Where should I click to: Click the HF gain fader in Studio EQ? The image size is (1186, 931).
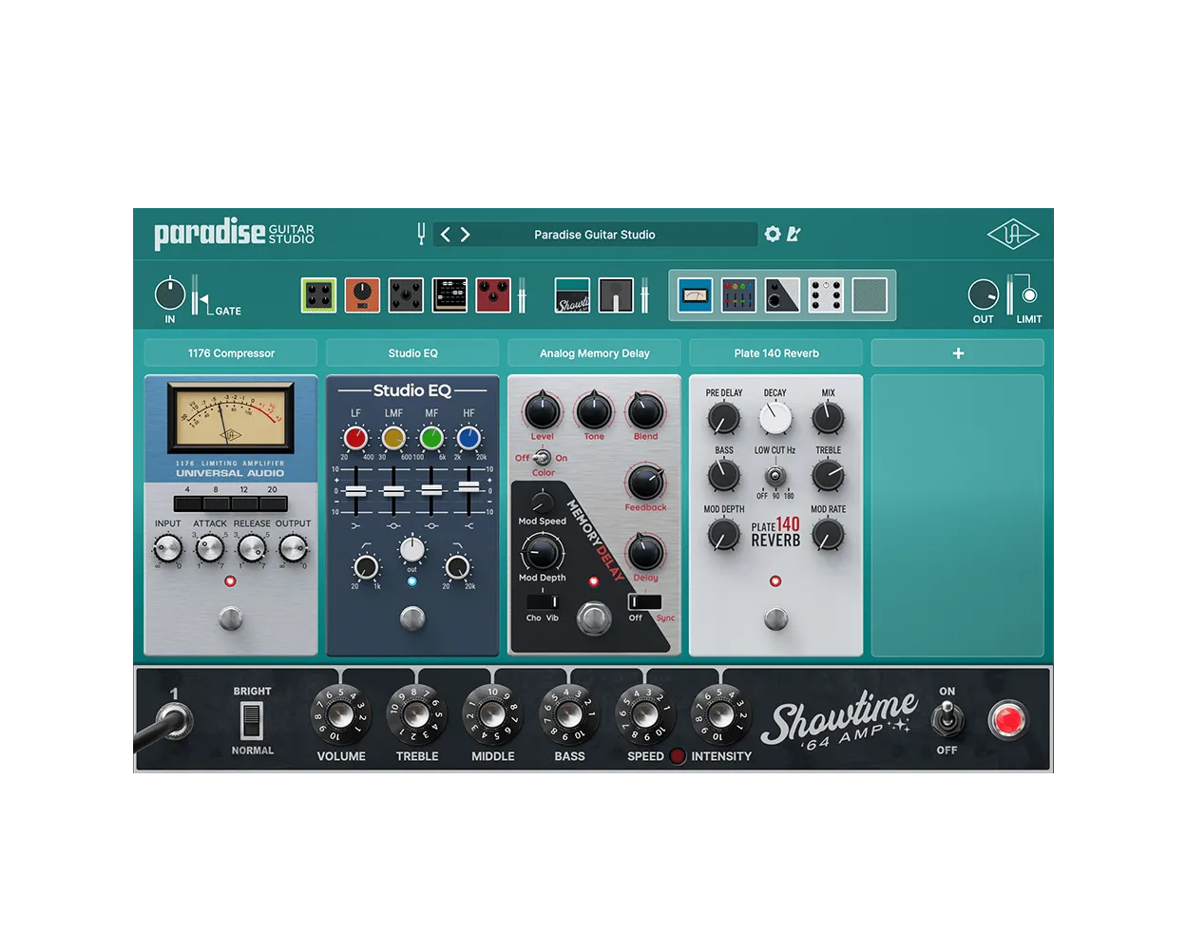(469, 485)
